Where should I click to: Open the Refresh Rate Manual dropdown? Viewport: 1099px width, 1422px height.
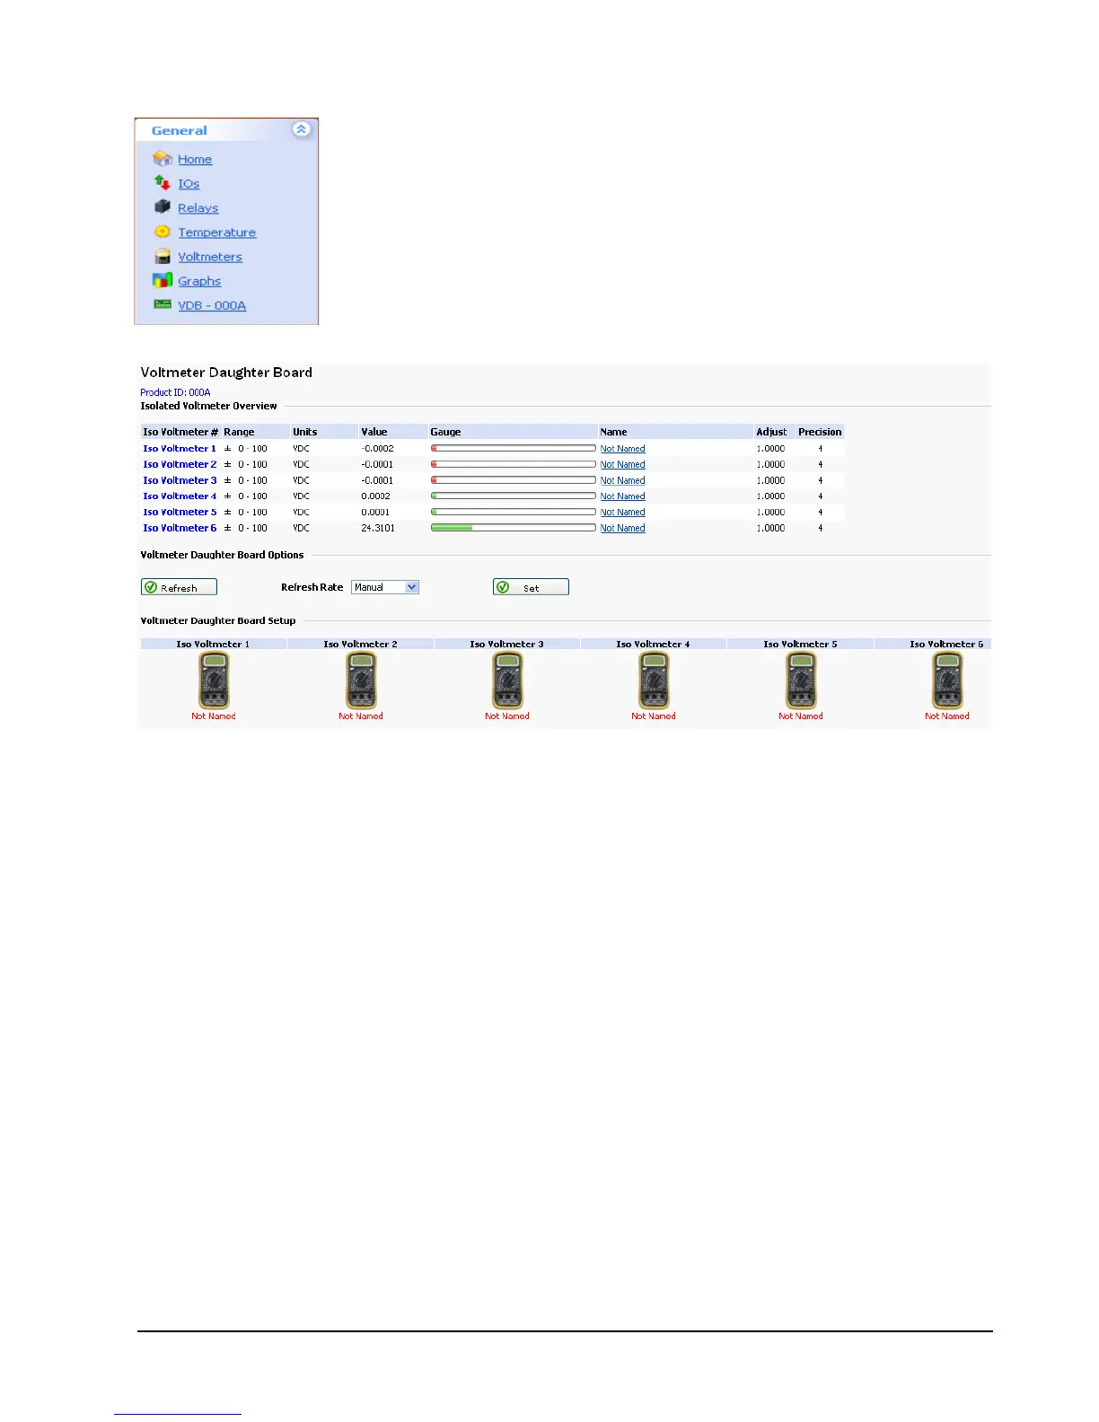(x=385, y=587)
